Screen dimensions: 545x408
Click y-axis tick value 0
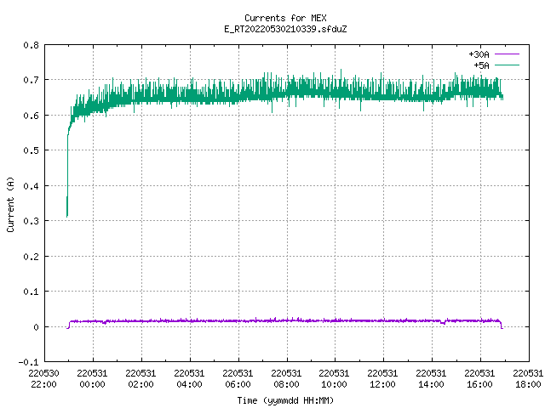[x=36, y=326]
